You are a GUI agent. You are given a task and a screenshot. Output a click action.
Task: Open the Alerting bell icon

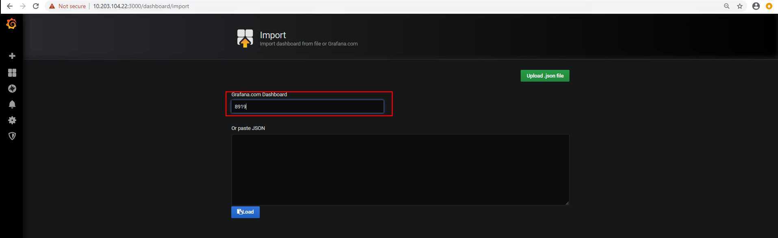[x=12, y=104]
